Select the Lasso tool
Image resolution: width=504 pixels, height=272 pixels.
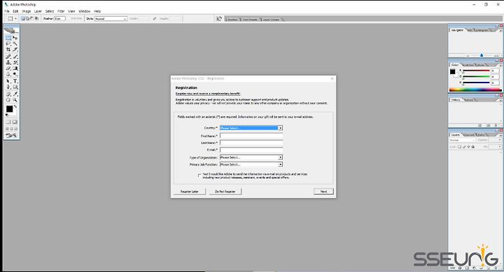[8, 43]
